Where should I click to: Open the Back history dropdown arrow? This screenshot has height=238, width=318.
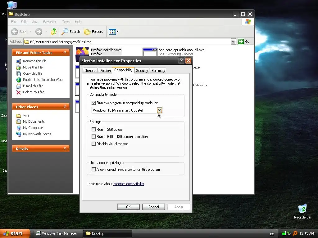pyautogui.click(x=30, y=32)
